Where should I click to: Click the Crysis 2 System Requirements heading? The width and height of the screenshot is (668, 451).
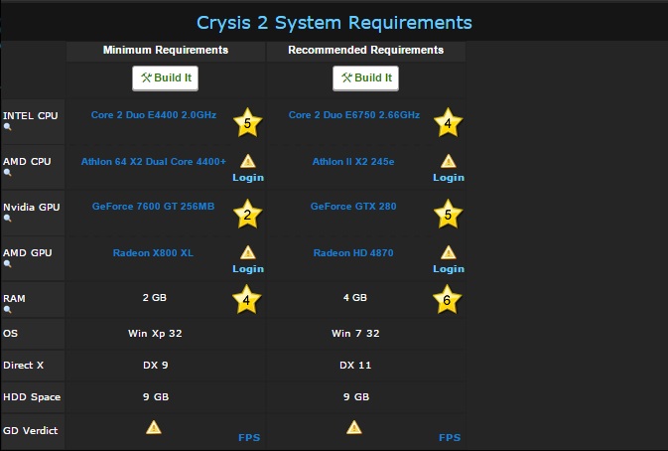[334, 23]
